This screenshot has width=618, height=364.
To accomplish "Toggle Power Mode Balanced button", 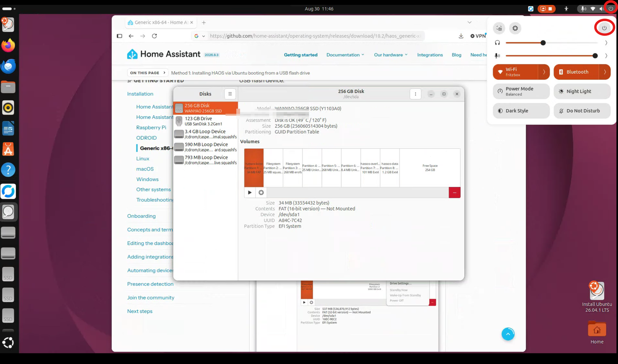I will point(521,91).
